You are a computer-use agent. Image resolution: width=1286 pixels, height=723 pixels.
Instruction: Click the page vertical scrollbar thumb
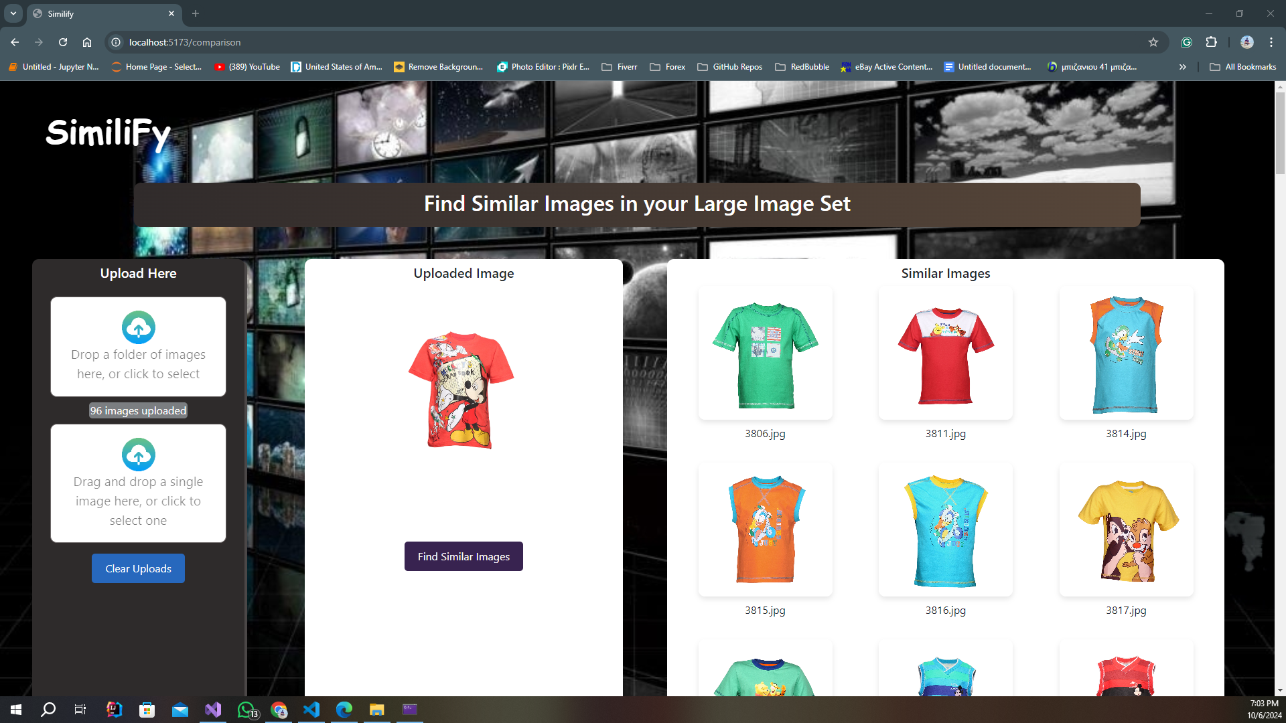pyautogui.click(x=1280, y=133)
